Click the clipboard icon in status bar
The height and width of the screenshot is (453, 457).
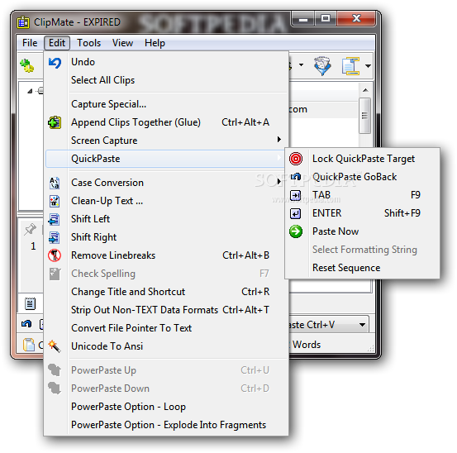click(x=29, y=345)
